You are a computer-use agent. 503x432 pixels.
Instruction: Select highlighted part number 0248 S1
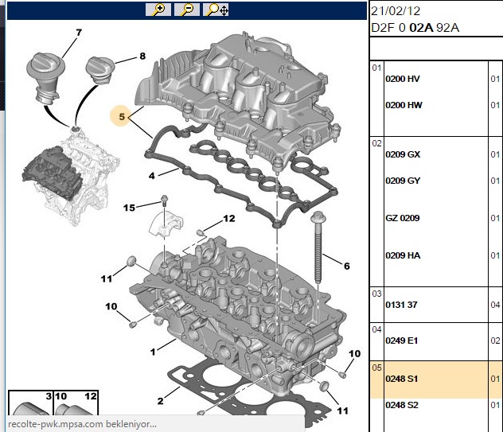point(402,379)
